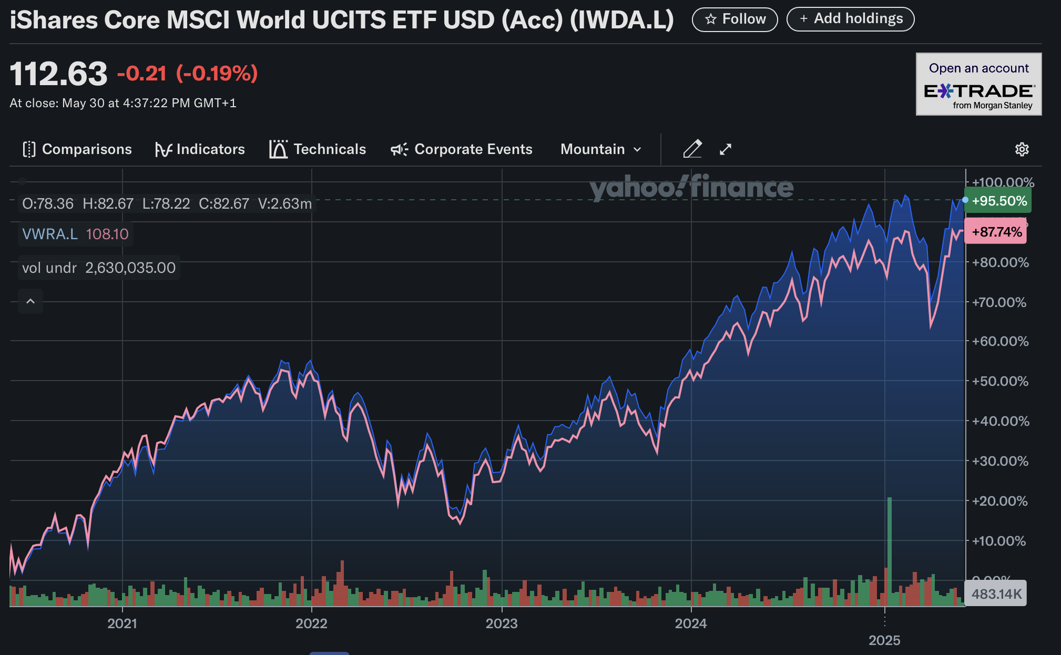This screenshot has height=655, width=1061.
Task: Click the draw pencil icon
Action: [x=692, y=149]
